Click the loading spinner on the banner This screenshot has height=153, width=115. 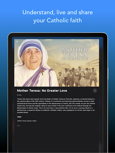coord(56,64)
